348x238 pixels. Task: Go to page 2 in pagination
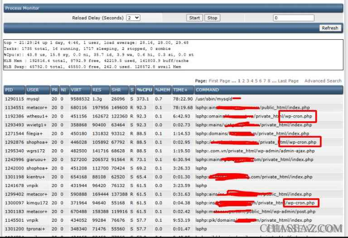(x=243, y=81)
